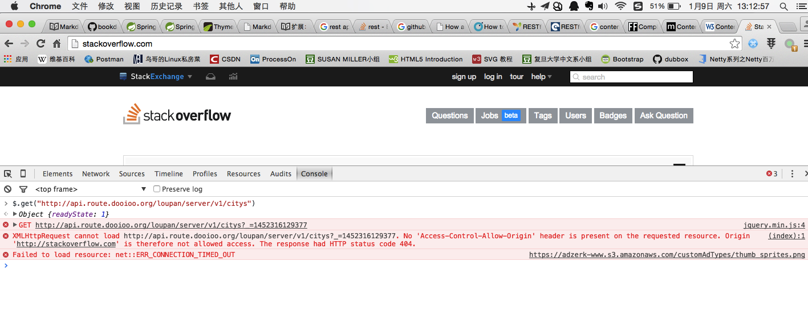Screen dimensions: 808x327
Task: Enable the Preserve log checkbox
Action: pos(157,189)
